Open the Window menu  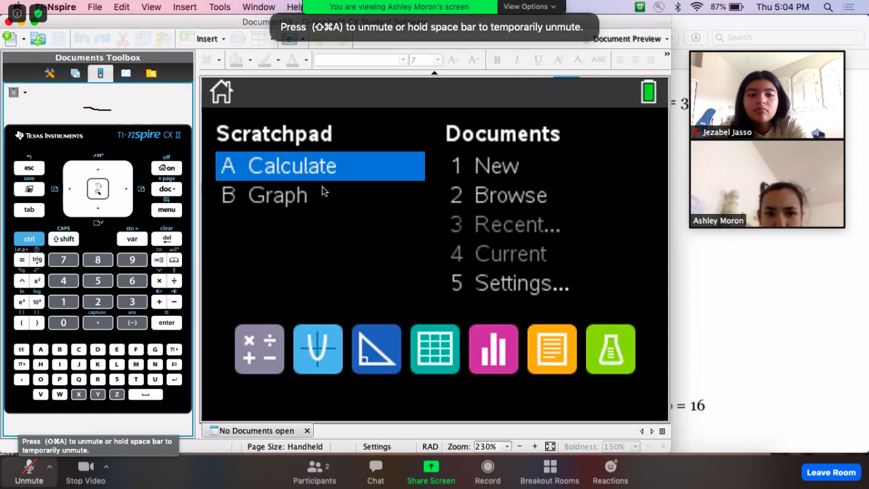(x=259, y=7)
